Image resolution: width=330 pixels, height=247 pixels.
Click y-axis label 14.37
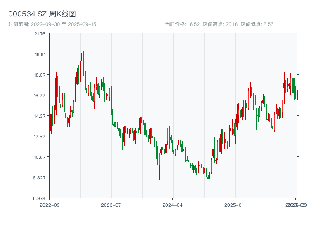40,116
